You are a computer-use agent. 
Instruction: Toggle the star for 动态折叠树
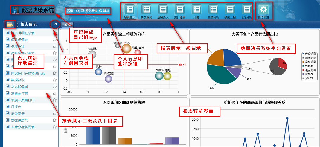[x=54, y=87]
